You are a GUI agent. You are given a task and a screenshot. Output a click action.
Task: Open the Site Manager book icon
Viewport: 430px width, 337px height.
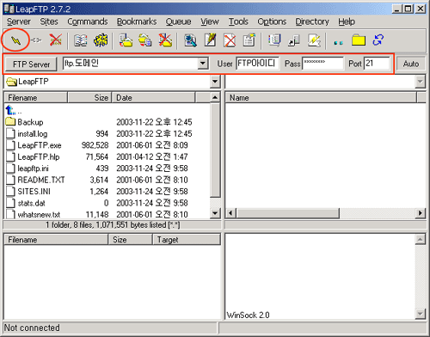(x=81, y=40)
